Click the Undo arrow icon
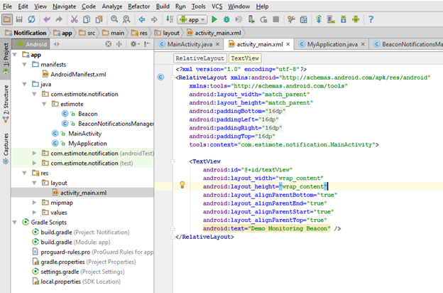This screenshot has width=443, height=293. pyautogui.click(x=47, y=19)
